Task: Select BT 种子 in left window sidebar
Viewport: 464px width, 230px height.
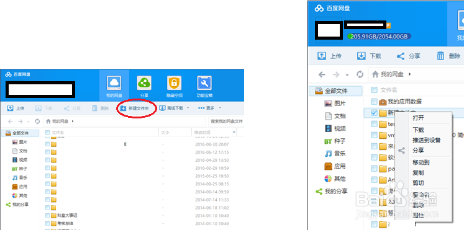Action: coord(19,169)
